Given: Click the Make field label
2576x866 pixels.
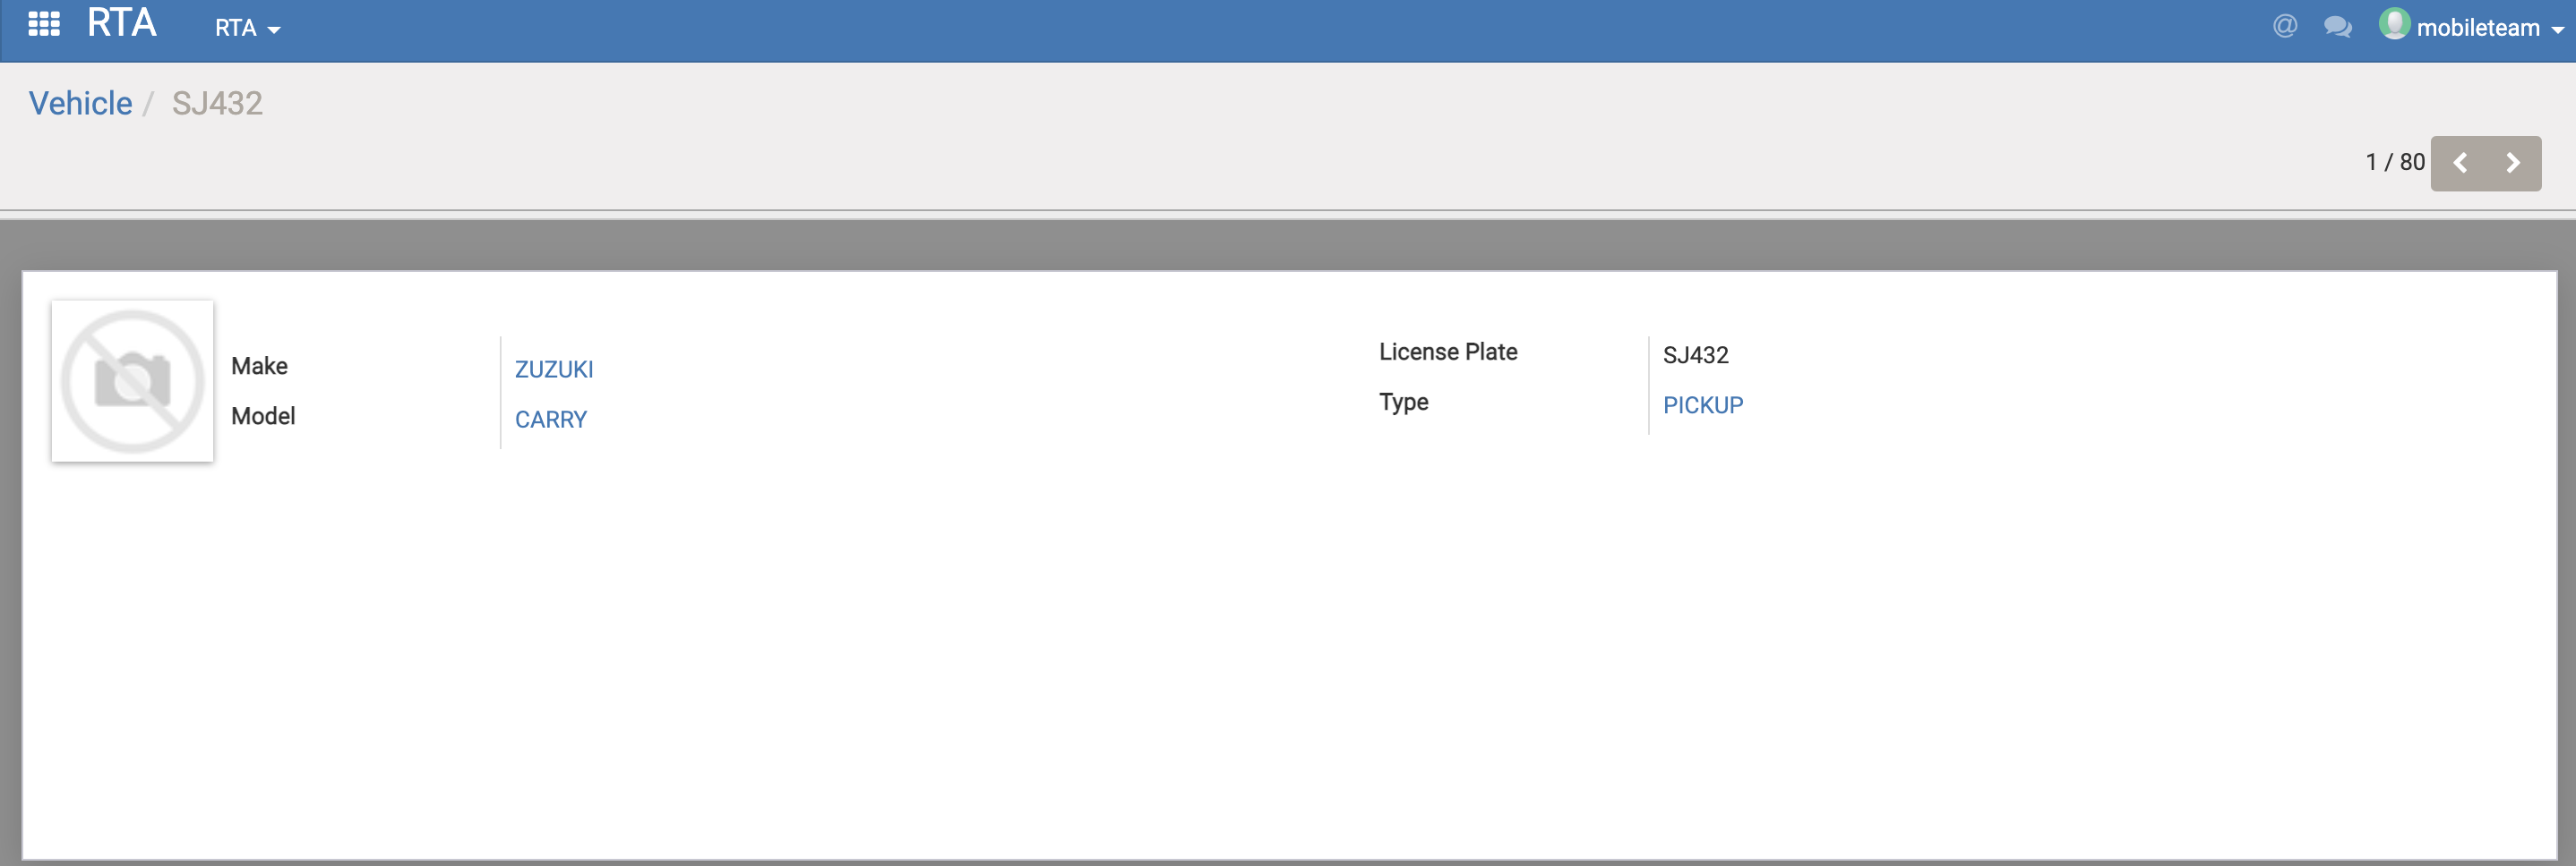Looking at the screenshot, I should 259,366.
